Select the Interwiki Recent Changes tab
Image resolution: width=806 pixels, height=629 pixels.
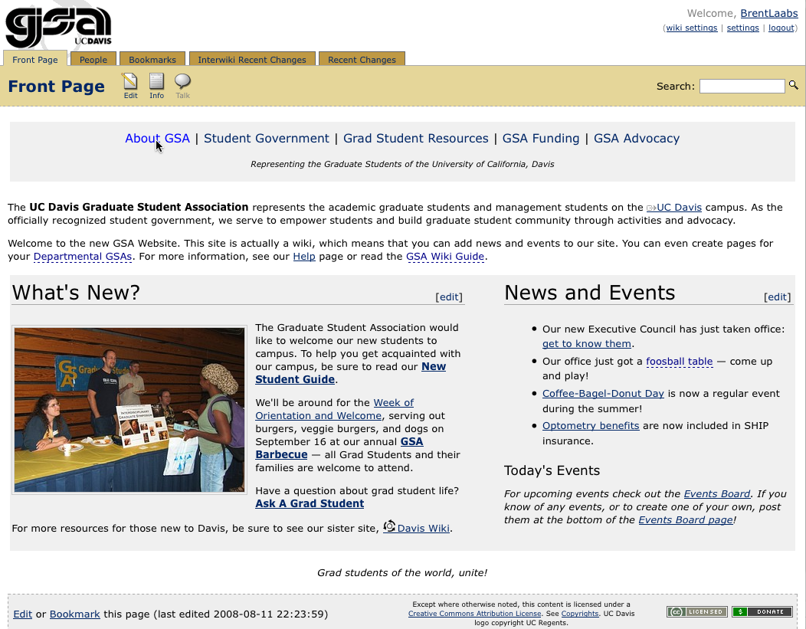[x=251, y=60]
